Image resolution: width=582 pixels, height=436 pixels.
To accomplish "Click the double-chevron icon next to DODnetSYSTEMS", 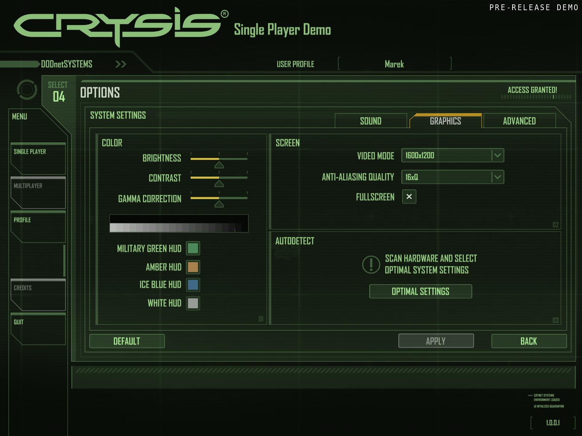I will pyautogui.click(x=121, y=64).
